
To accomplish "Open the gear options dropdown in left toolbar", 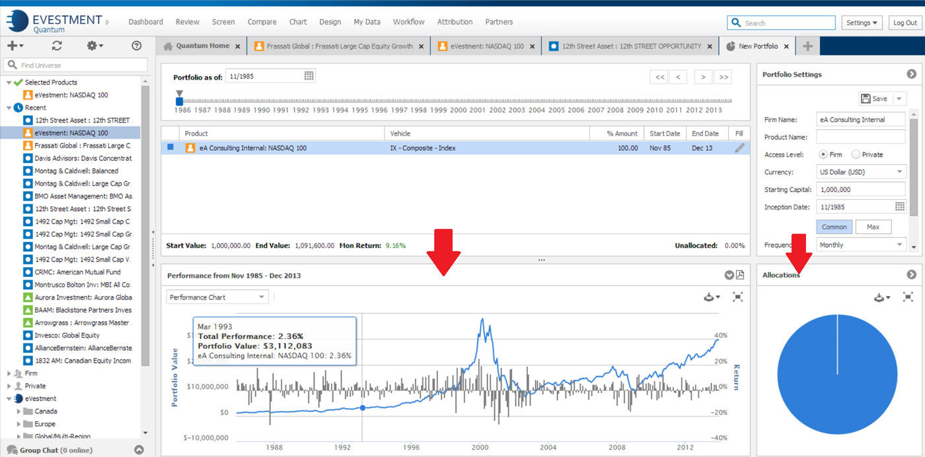I will point(95,46).
